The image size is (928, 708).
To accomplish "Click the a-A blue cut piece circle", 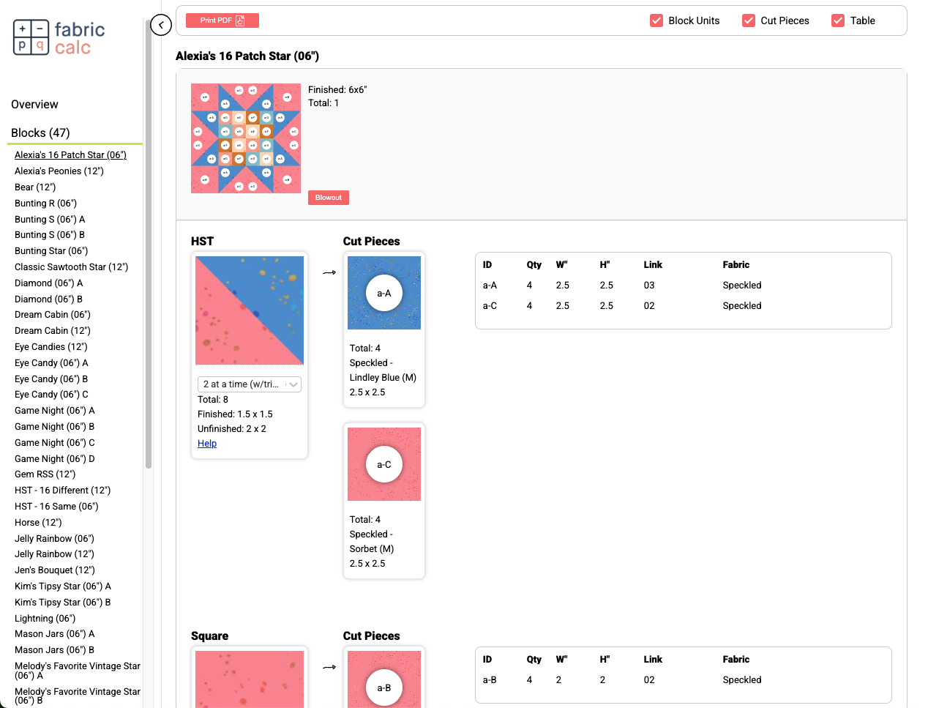I will click(x=383, y=293).
